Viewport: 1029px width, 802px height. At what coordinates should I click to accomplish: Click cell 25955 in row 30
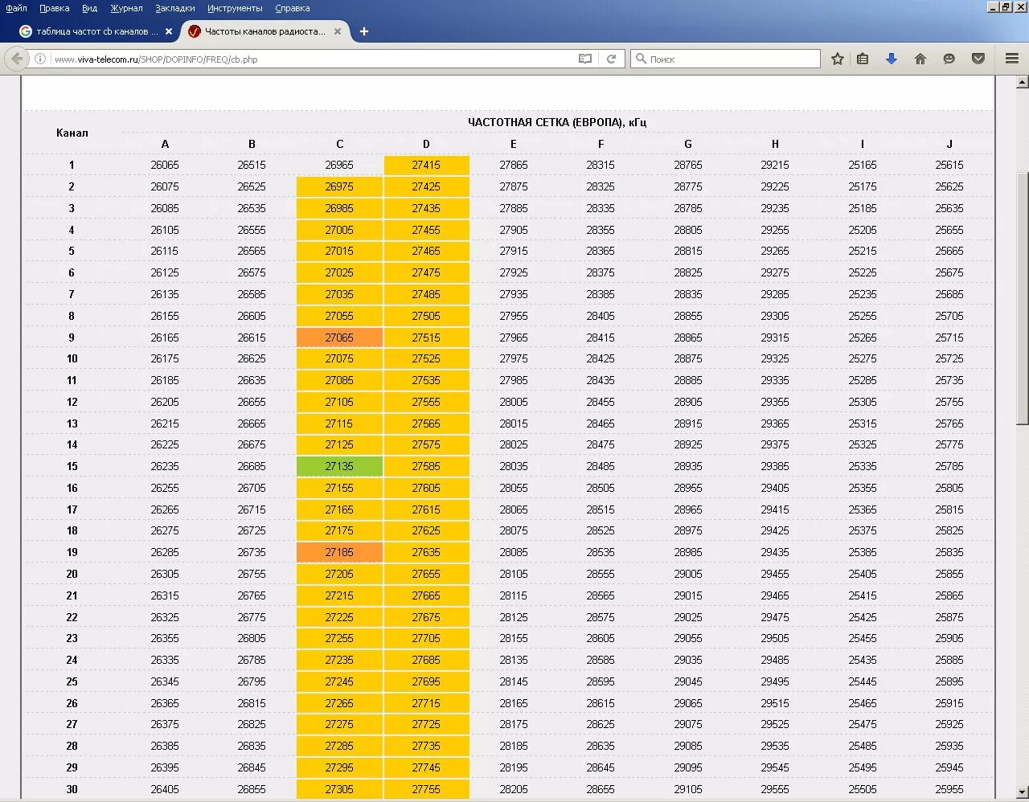pyautogui.click(x=949, y=789)
